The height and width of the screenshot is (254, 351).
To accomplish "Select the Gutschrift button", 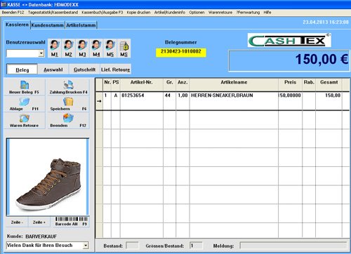I will 84,69.
